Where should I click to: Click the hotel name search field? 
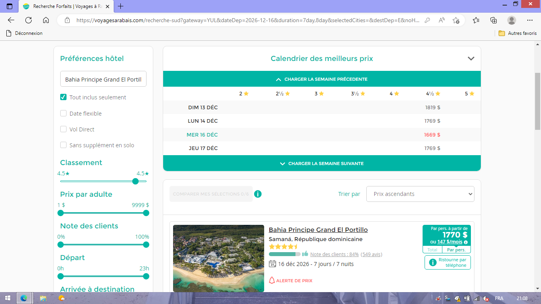click(103, 79)
